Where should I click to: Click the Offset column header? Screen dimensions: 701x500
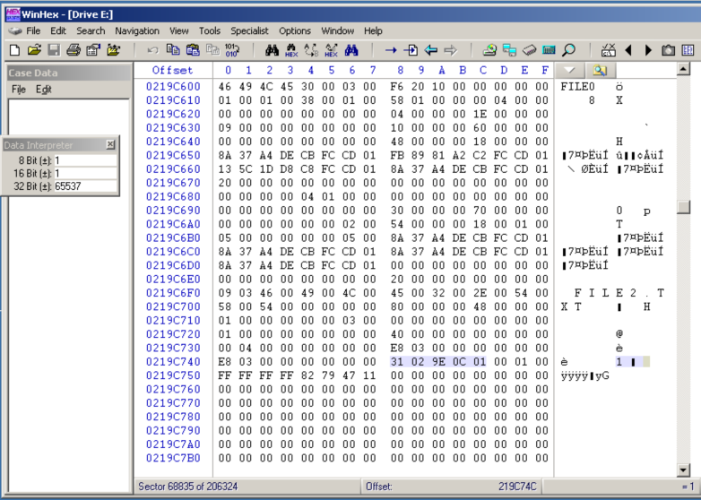[172, 70]
